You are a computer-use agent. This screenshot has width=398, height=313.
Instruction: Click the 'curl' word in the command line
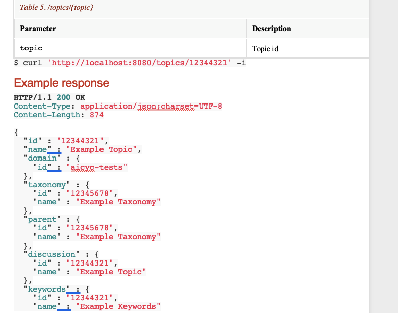[33, 63]
